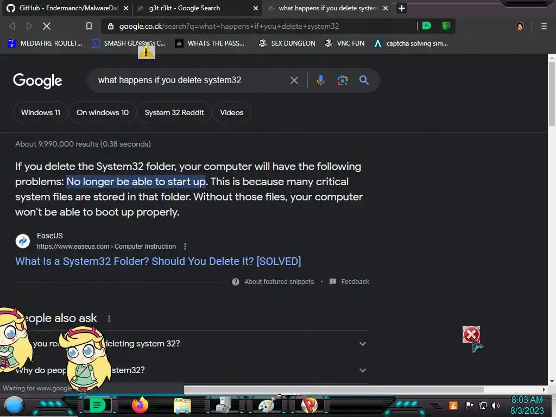Image resolution: width=556 pixels, height=417 pixels.
Task: Click the highlighted 'No longer be able to start up' text
Action: [136, 181]
